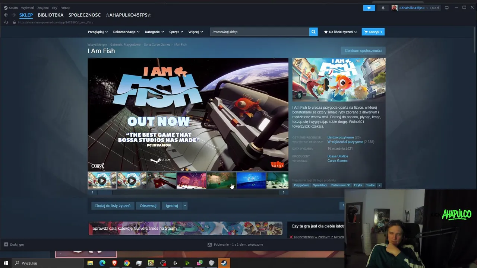Click the Steam taskbar icon

pyautogui.click(x=224, y=263)
